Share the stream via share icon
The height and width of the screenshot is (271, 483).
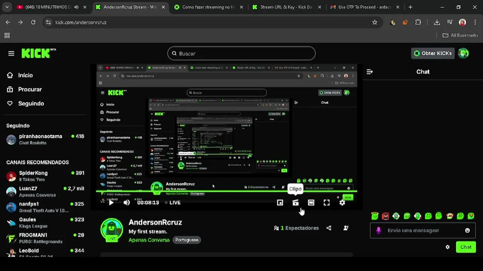pos(329,228)
